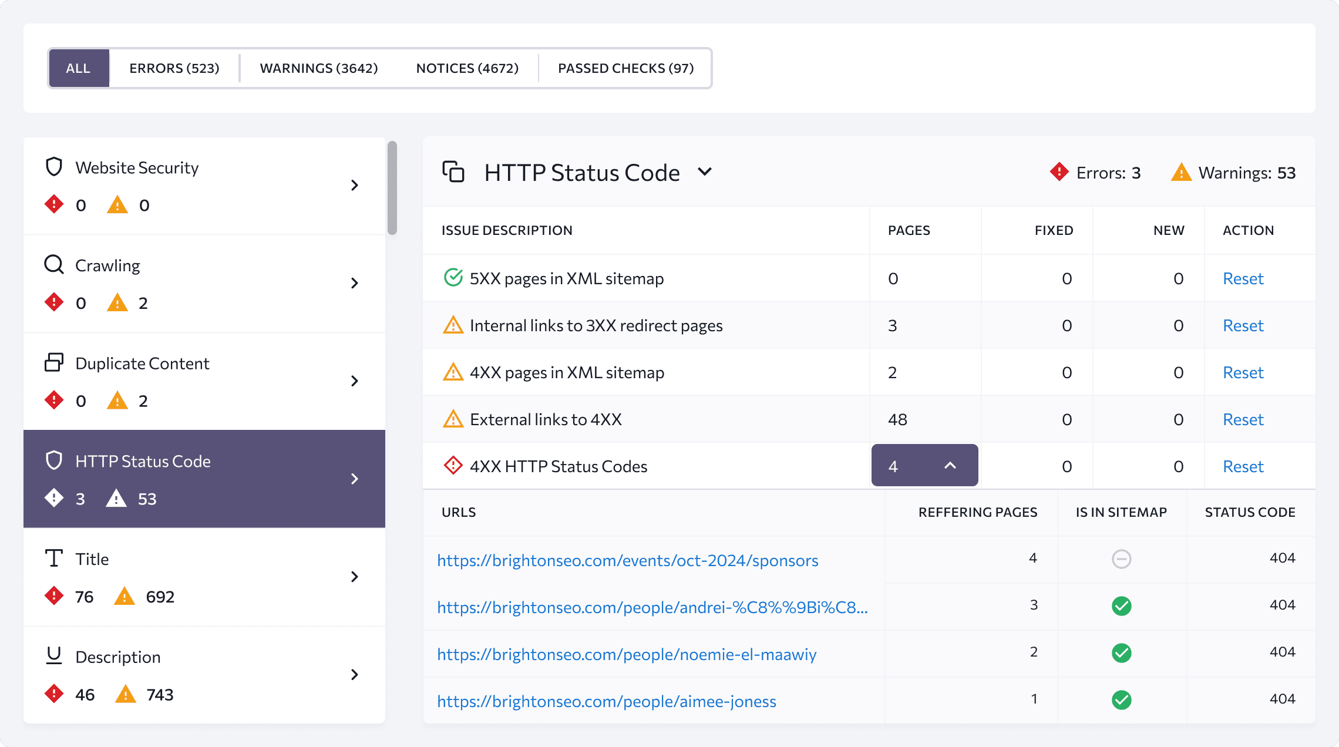1339x747 pixels.
Task: Click the HTTP Status Code sidebar shield icon
Action: 54,460
